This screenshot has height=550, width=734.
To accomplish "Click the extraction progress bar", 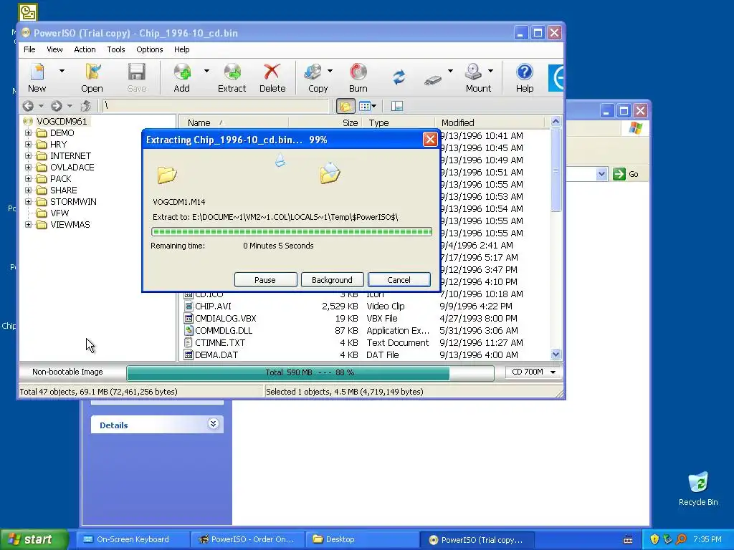I will click(292, 231).
